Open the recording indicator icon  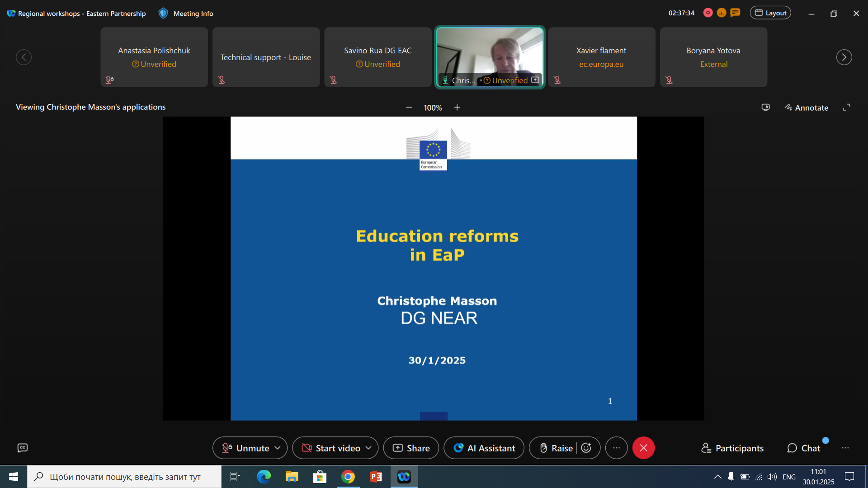[708, 13]
